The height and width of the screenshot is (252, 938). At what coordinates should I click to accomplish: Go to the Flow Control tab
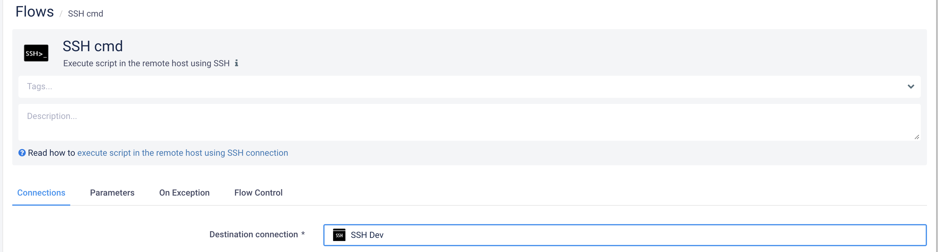[x=258, y=193]
